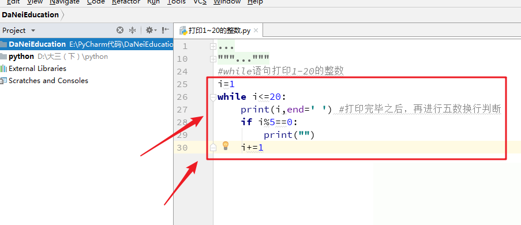
Task: Click the Scratches and Consoles icon
Action: [x=3, y=81]
